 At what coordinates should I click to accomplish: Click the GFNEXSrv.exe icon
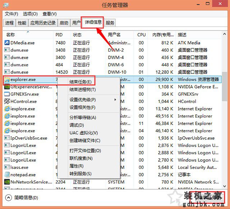[x=7, y=94]
